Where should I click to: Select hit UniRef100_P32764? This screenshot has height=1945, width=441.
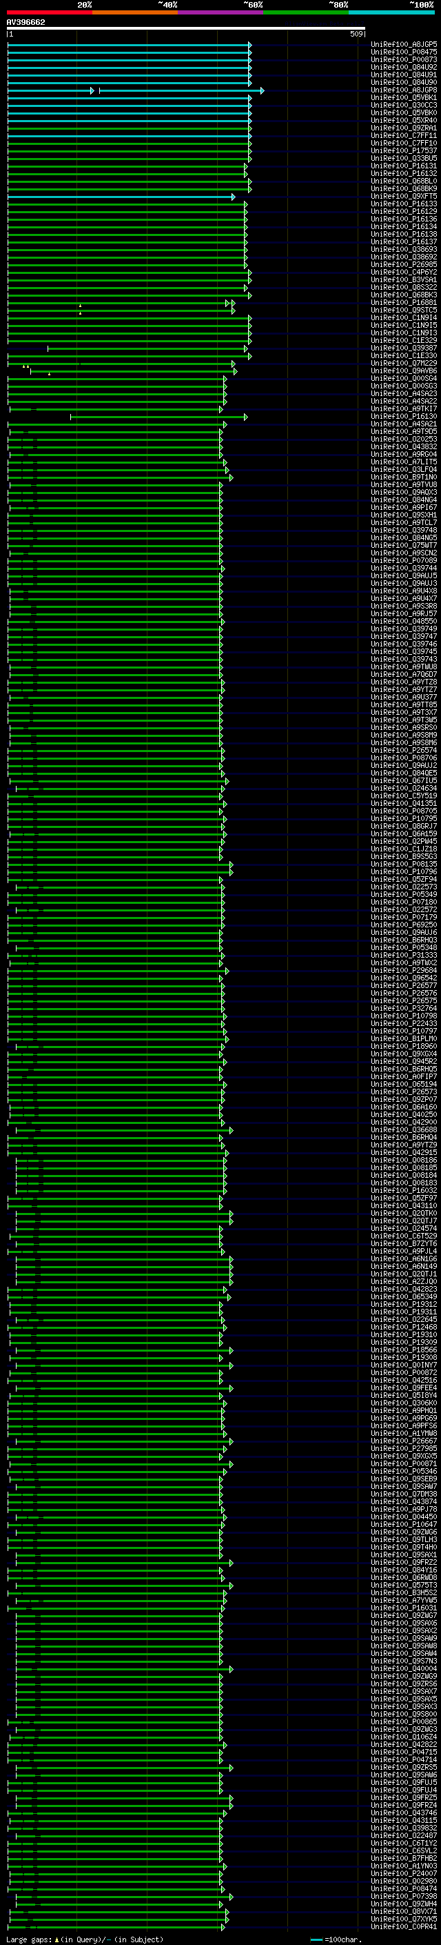click(404, 1009)
